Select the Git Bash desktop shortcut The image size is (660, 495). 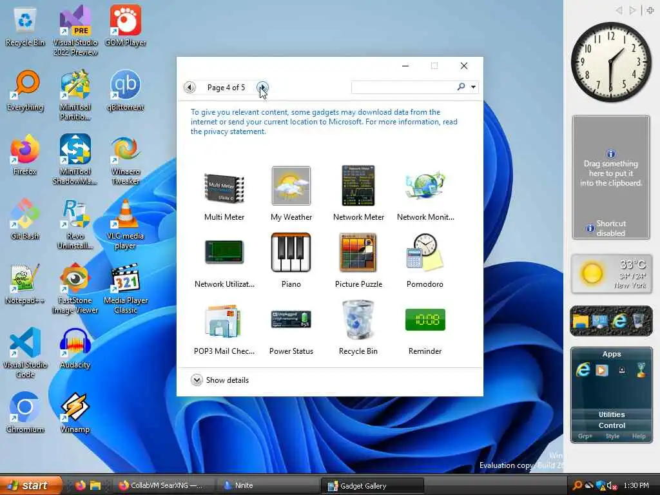coord(25,220)
